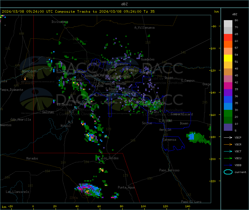
Task: Select the violet 36 dBZ color swatch
Action: 228,93
